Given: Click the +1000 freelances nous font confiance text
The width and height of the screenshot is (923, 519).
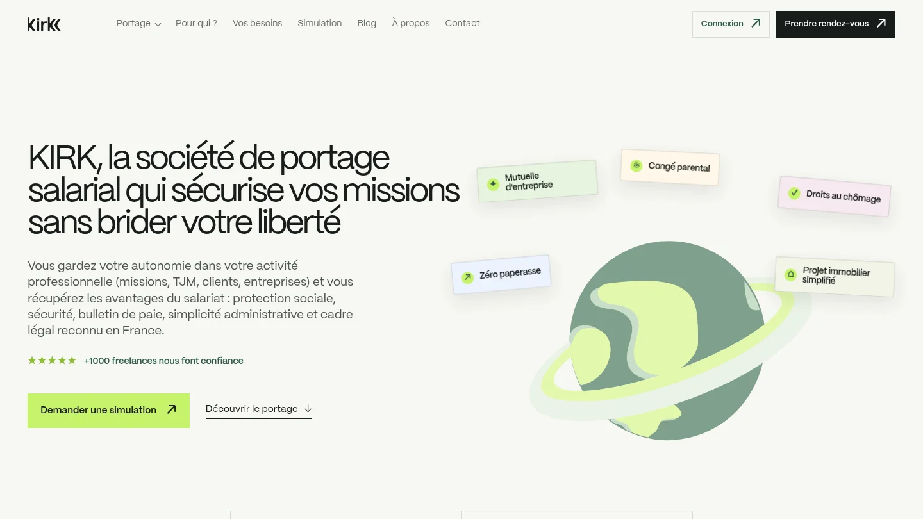Looking at the screenshot, I should point(163,361).
